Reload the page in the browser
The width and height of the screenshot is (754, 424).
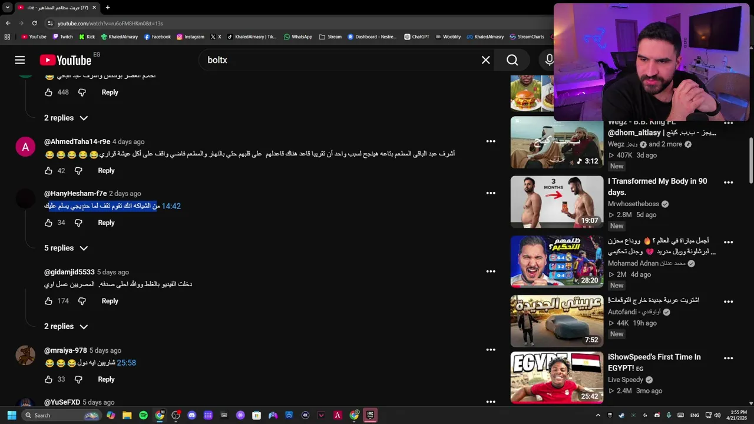[x=34, y=23]
